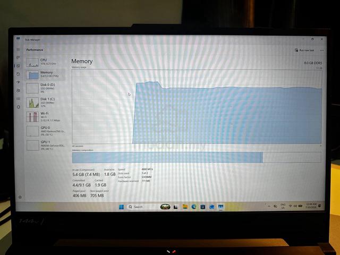This screenshot has width=340, height=255.
Task: Expand the system tray hidden icons chevron
Action: click(x=269, y=206)
